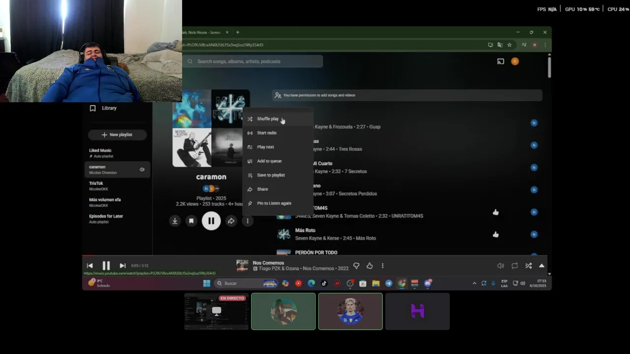Click the avatar on the 7 Secretos row
The width and height of the screenshot is (630, 354).
tap(534, 167)
